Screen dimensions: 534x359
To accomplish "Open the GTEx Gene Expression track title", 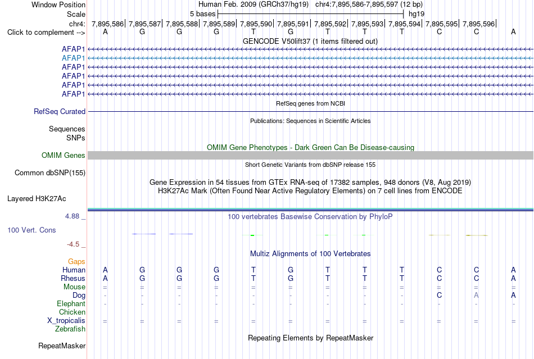I will (310, 183).
